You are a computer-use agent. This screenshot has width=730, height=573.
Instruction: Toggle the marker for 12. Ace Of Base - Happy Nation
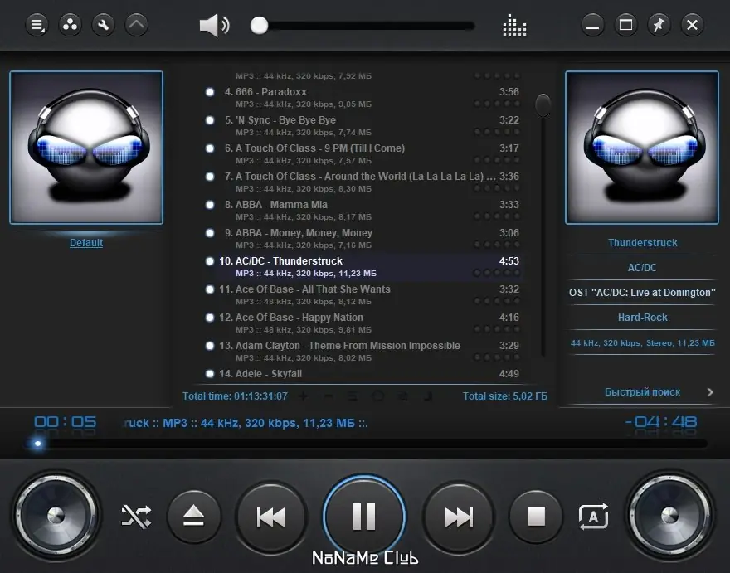[210, 317]
